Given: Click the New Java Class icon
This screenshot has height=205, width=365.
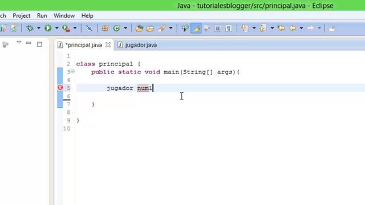Looking at the screenshot, I should click(x=116, y=28).
